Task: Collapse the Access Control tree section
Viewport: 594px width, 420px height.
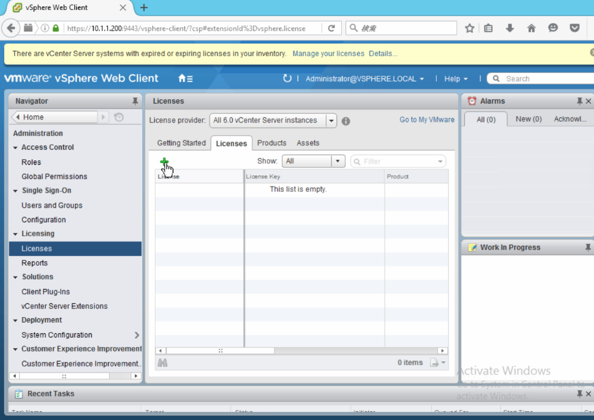Action: pyautogui.click(x=16, y=147)
